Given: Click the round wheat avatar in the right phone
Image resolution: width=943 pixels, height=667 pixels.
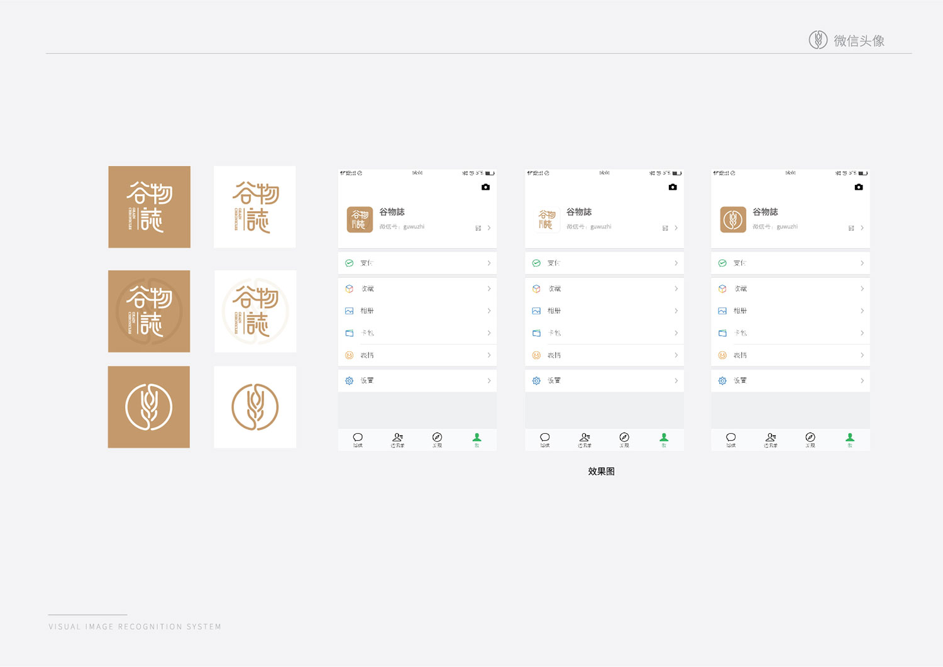Looking at the screenshot, I should [x=733, y=220].
